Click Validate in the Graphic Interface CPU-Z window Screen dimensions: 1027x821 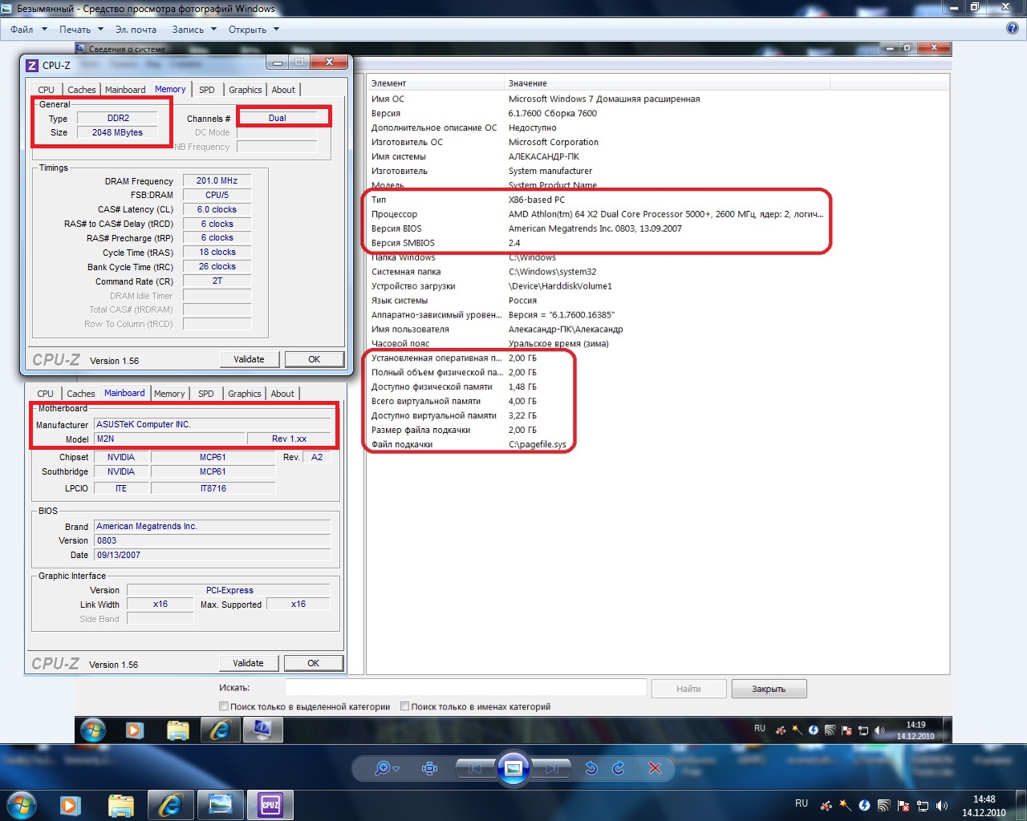click(x=248, y=663)
